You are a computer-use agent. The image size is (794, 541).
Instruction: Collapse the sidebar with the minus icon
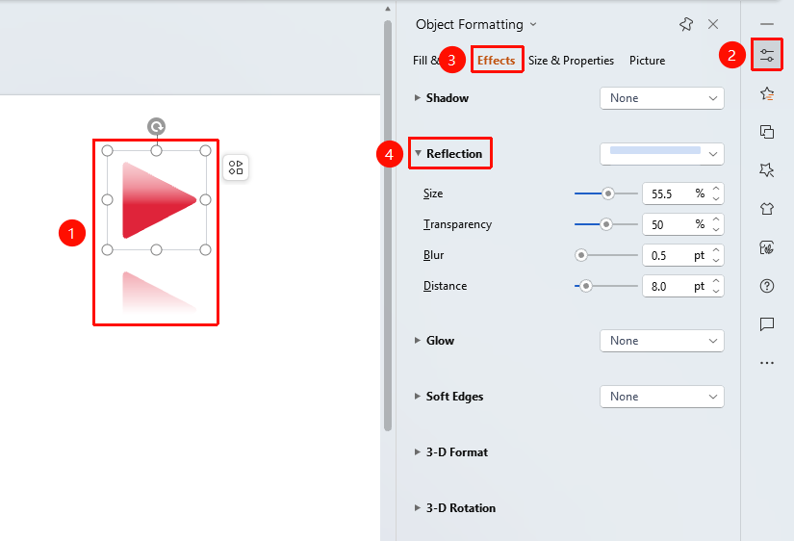click(767, 24)
